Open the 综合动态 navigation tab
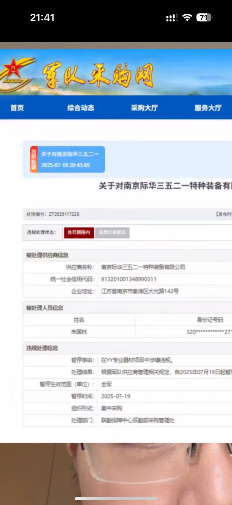 81,108
